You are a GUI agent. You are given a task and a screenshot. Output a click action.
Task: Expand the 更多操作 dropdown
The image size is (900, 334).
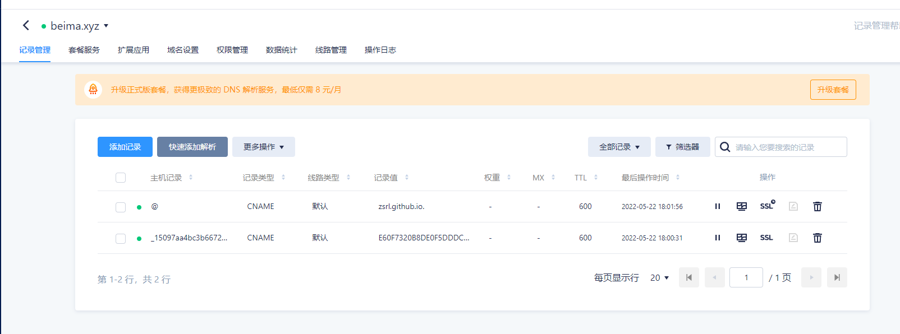point(264,147)
